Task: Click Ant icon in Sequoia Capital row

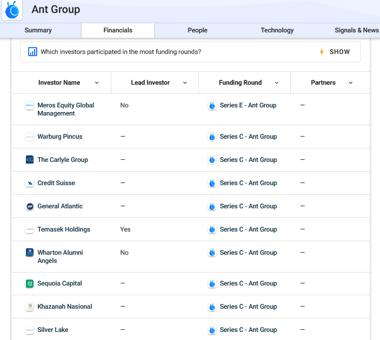Action: pos(212,284)
